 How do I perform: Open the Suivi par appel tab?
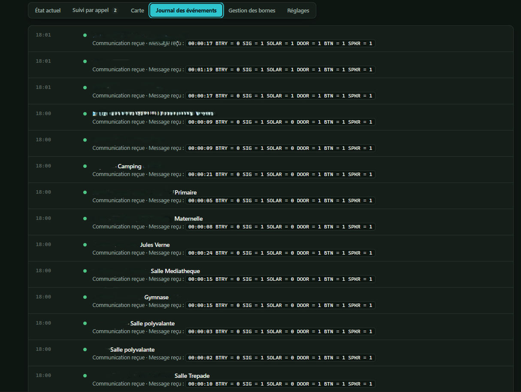click(95, 10)
